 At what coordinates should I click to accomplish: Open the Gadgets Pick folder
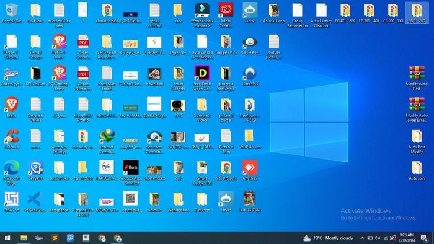tap(226, 44)
